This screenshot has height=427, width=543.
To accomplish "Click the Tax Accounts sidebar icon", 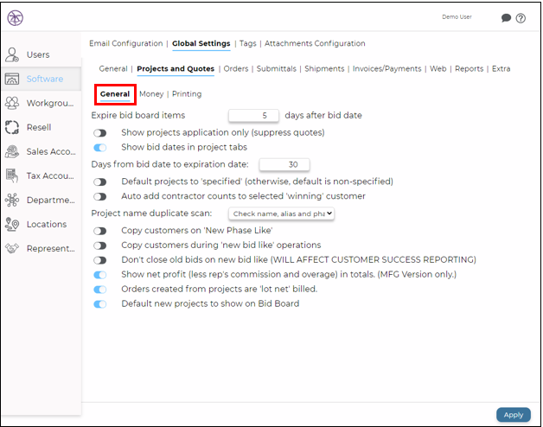I will tap(12, 176).
